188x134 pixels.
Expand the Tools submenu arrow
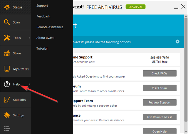29,38
